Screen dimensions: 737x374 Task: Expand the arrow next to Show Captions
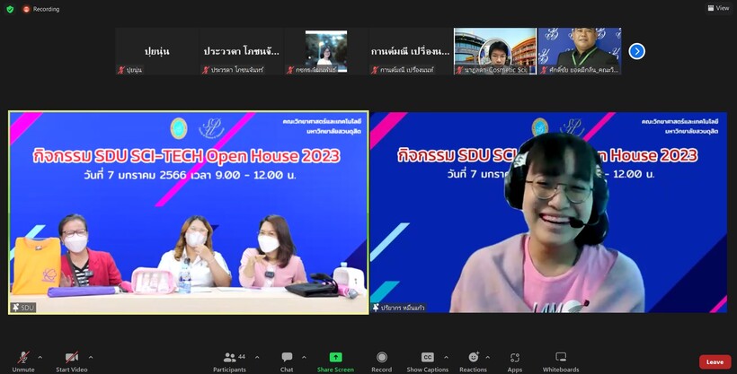pyautogui.click(x=446, y=358)
